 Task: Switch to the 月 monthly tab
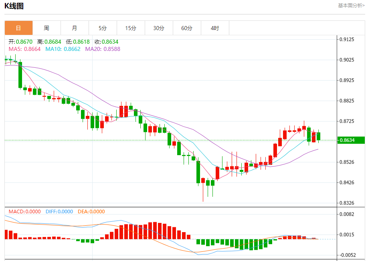75,28
